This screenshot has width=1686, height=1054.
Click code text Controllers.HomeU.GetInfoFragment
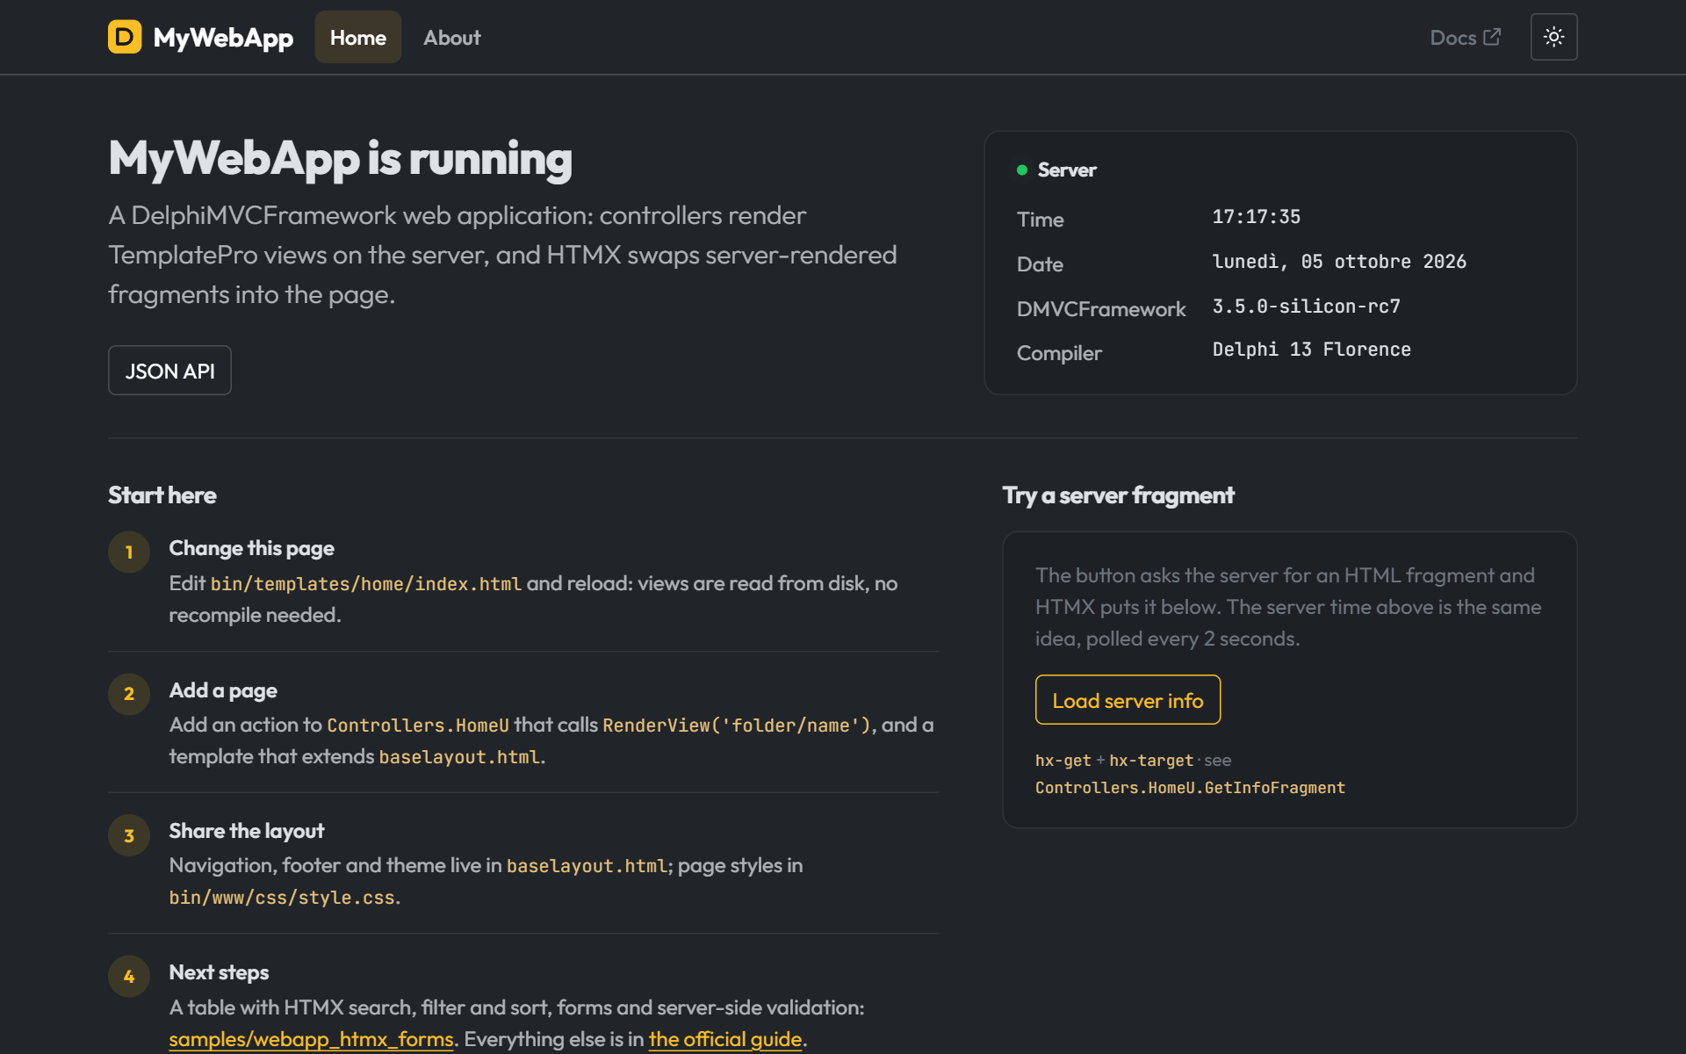click(x=1190, y=788)
